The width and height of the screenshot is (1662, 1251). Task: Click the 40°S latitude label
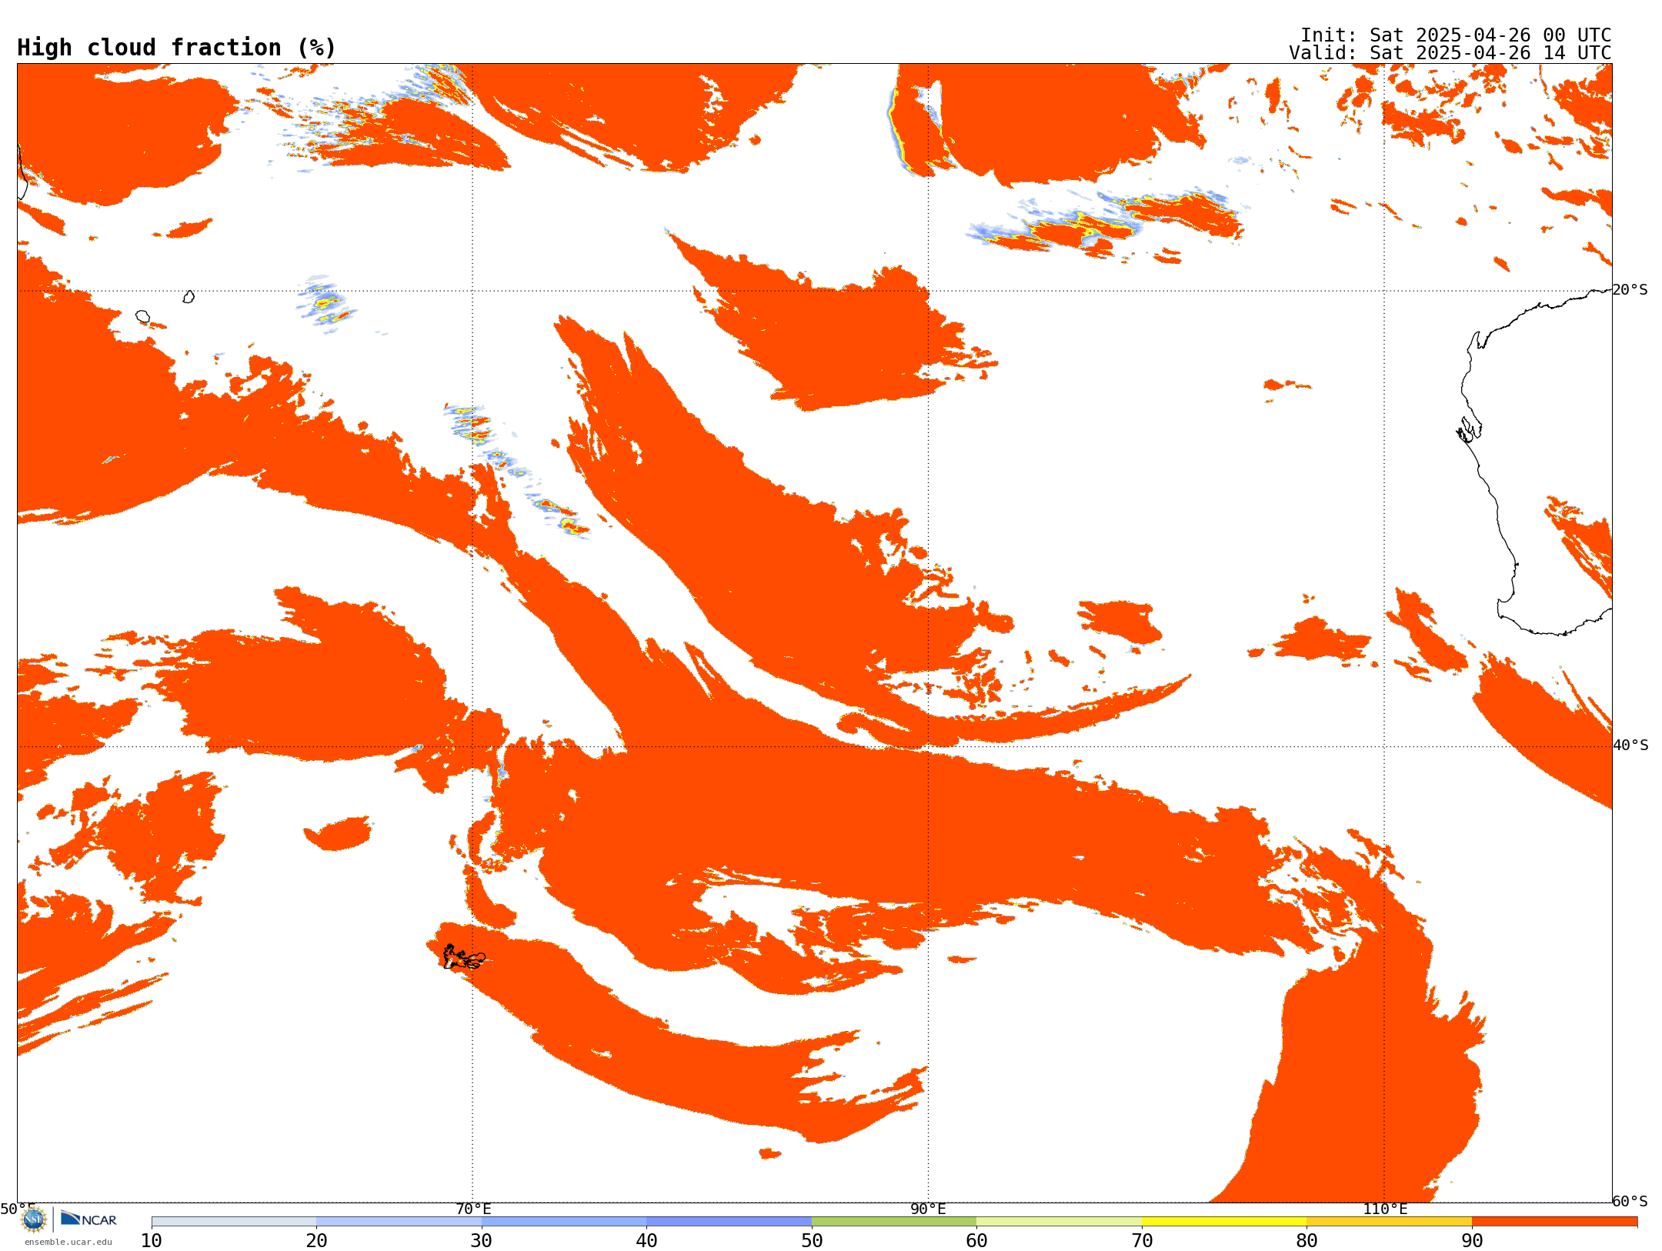tap(1630, 746)
